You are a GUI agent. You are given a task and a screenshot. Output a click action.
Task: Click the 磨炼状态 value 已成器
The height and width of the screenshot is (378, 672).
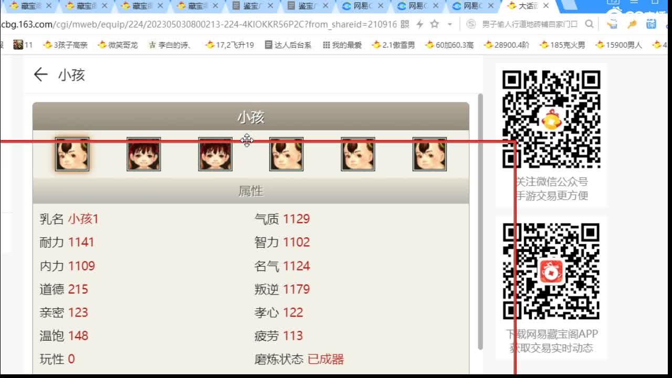[x=325, y=359]
